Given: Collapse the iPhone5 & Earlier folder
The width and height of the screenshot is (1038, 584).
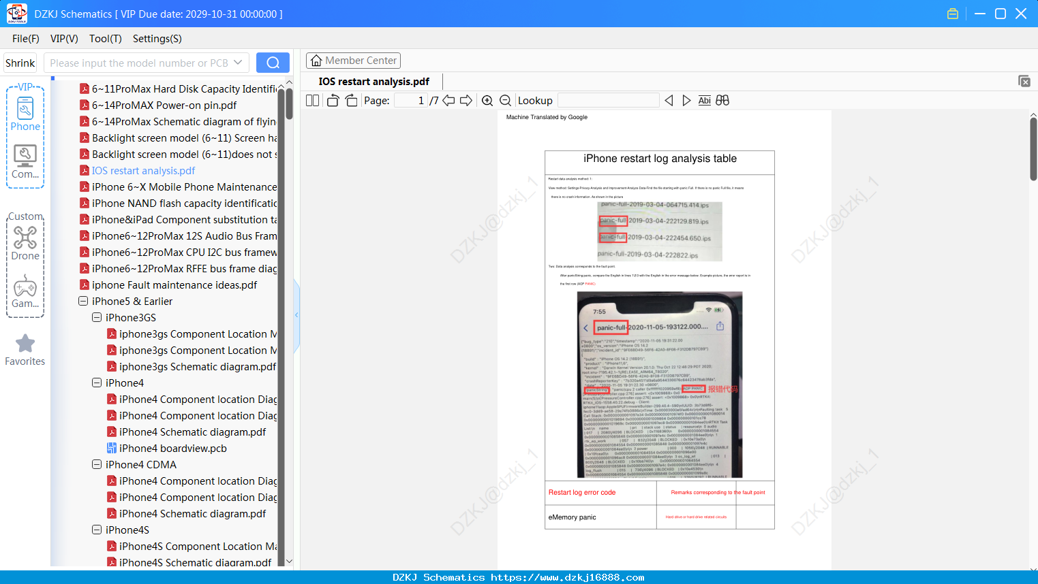Looking at the screenshot, I should point(83,301).
